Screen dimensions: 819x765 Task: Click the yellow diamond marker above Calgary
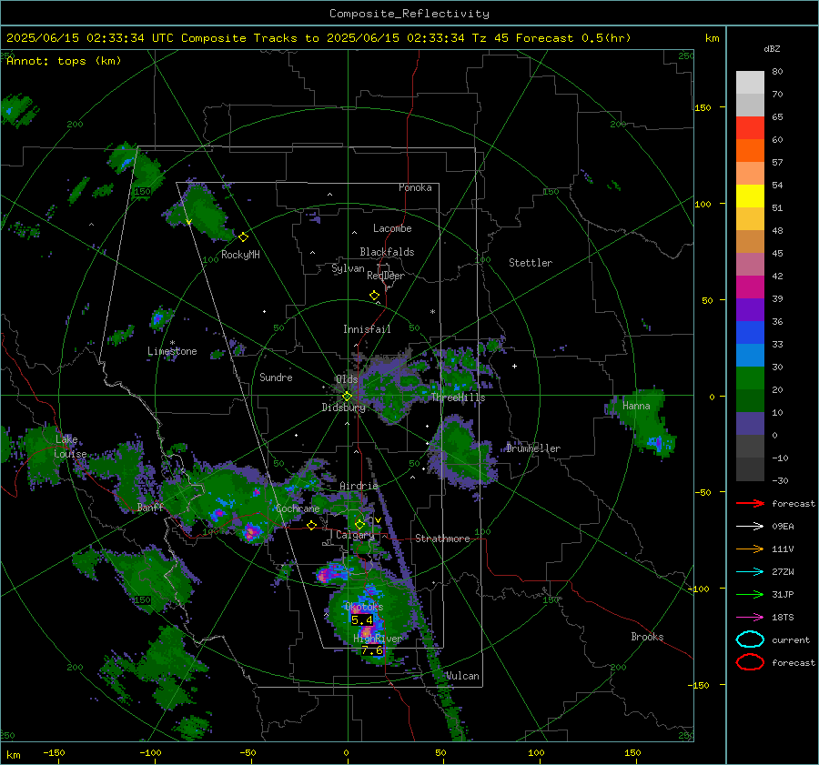[359, 524]
